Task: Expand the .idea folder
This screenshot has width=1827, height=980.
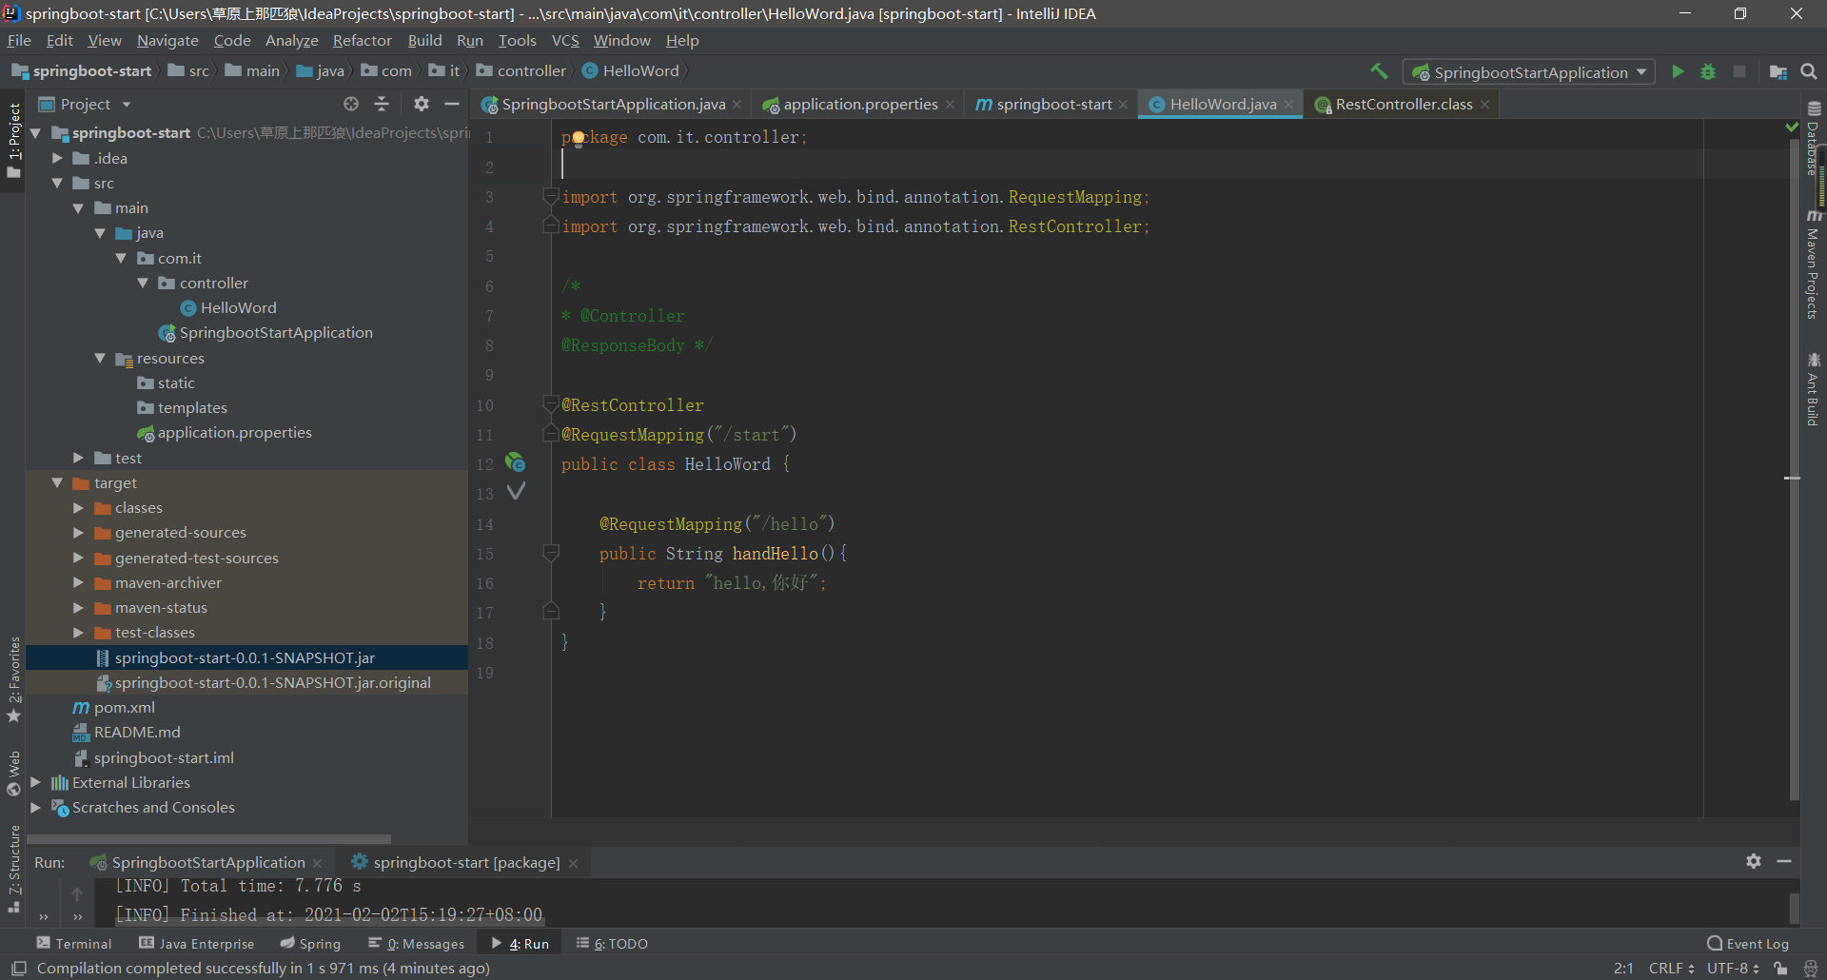Action: click(57, 158)
